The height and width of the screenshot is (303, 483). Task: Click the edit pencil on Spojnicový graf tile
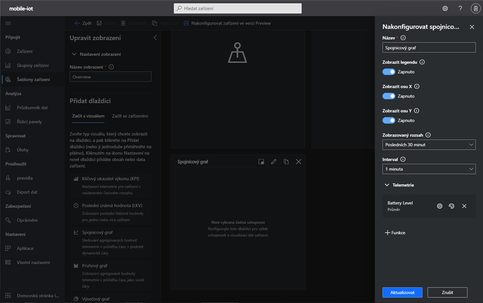(274, 161)
